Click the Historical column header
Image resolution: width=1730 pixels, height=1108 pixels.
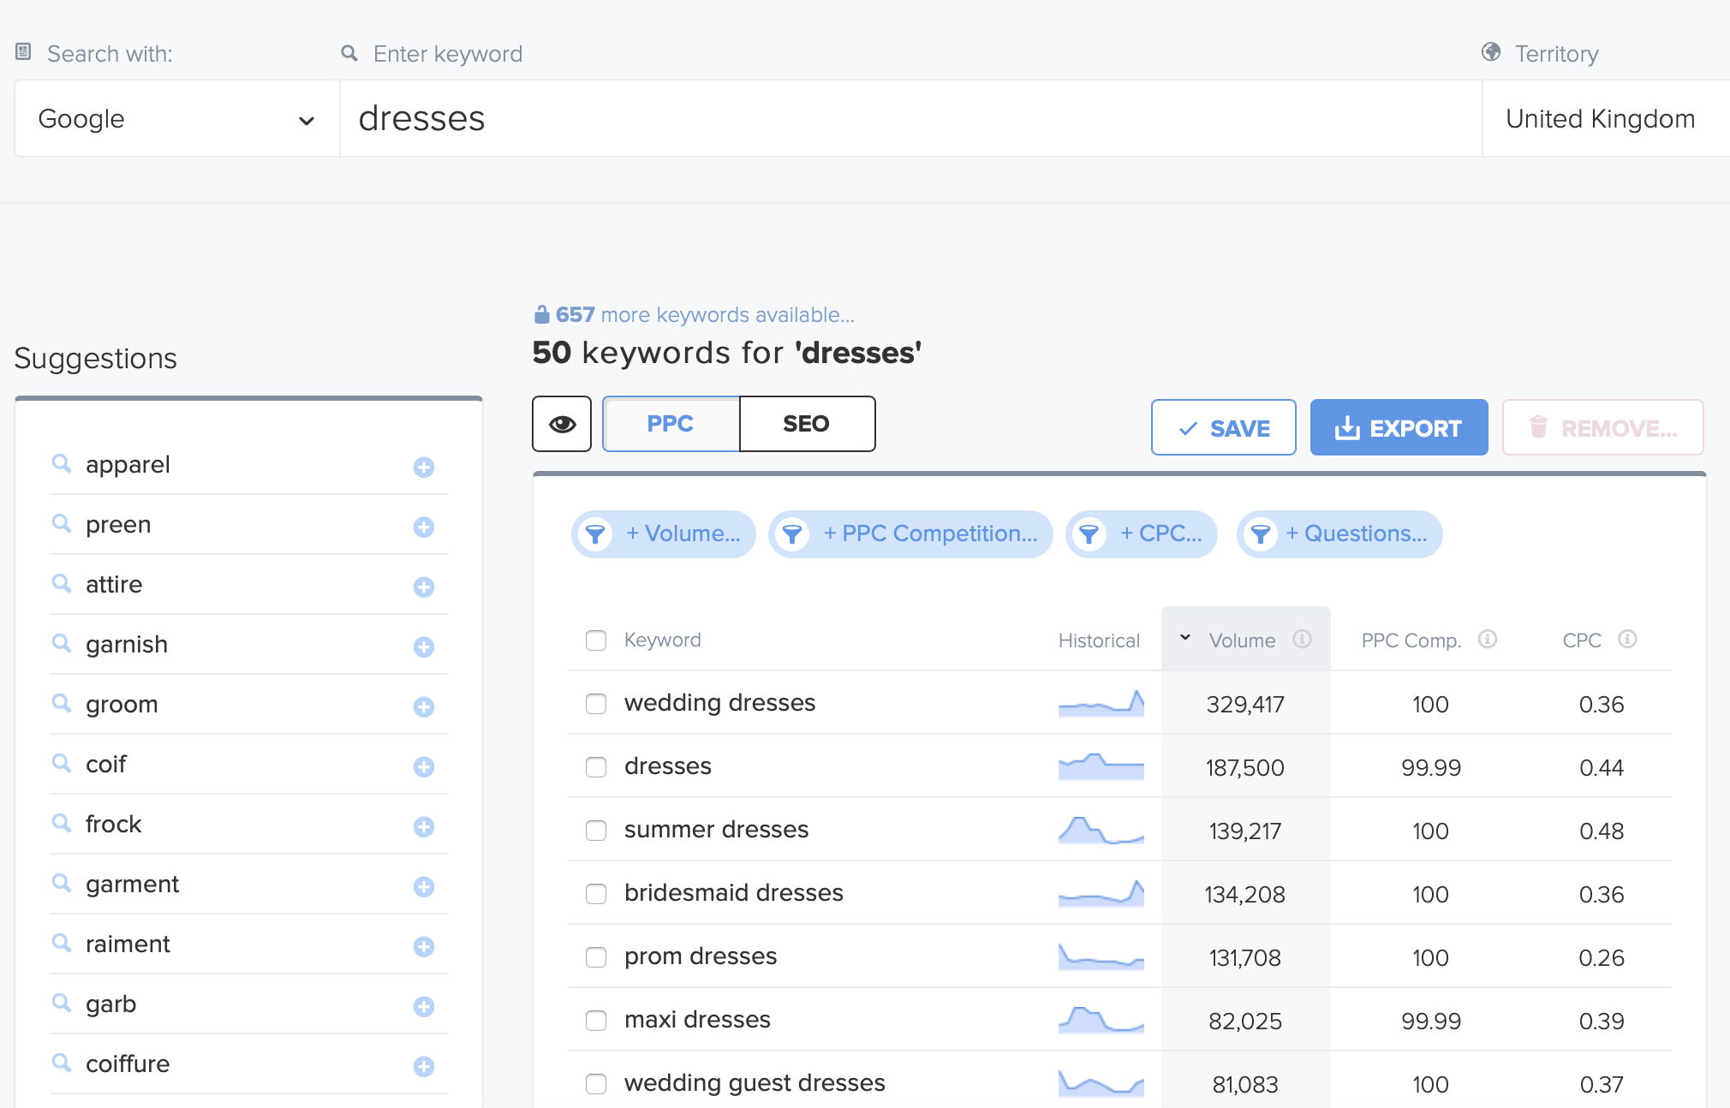click(1099, 640)
